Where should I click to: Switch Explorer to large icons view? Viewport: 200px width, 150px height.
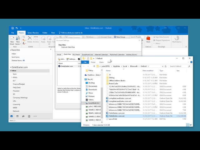[x=191, y=125]
